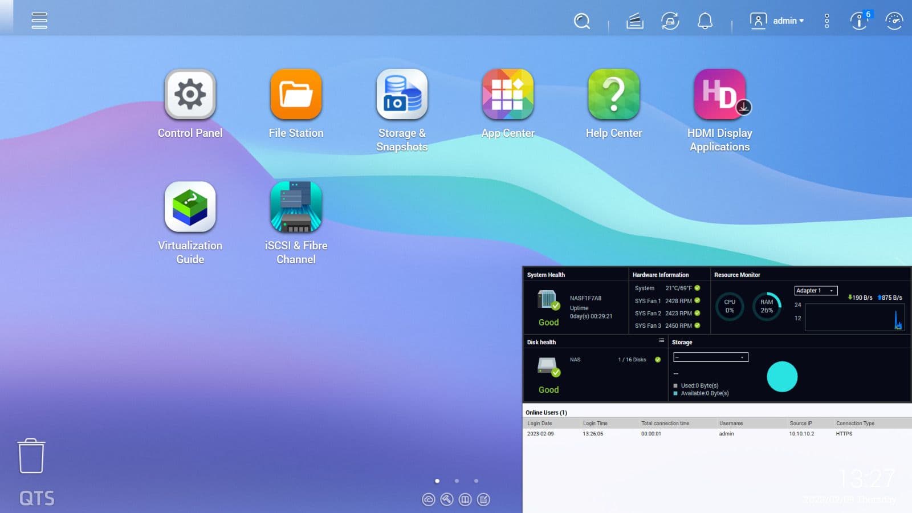Click the Disk health list icon

click(661, 341)
